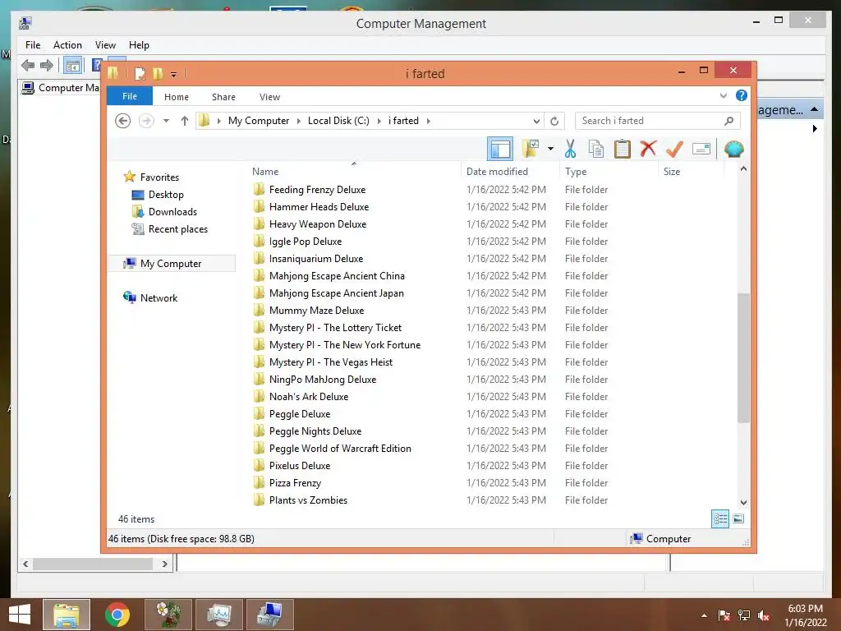
Task: Open the View ribbon tab in Explorer
Action: [x=269, y=97]
